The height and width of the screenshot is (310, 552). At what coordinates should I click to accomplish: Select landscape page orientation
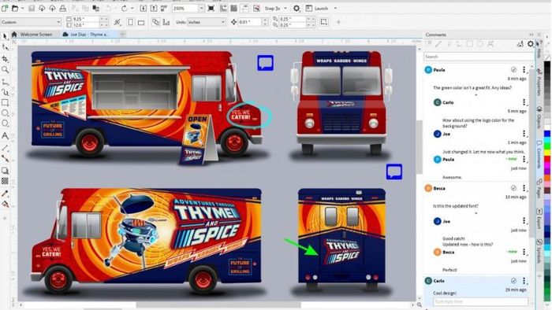click(x=141, y=22)
